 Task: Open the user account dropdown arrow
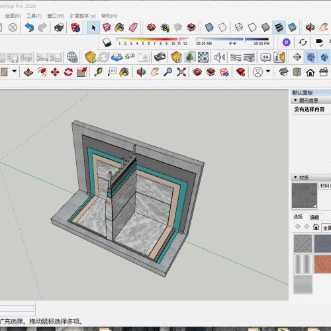pos(268,71)
